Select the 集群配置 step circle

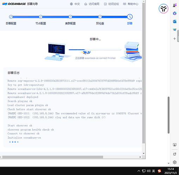pos(70,17)
